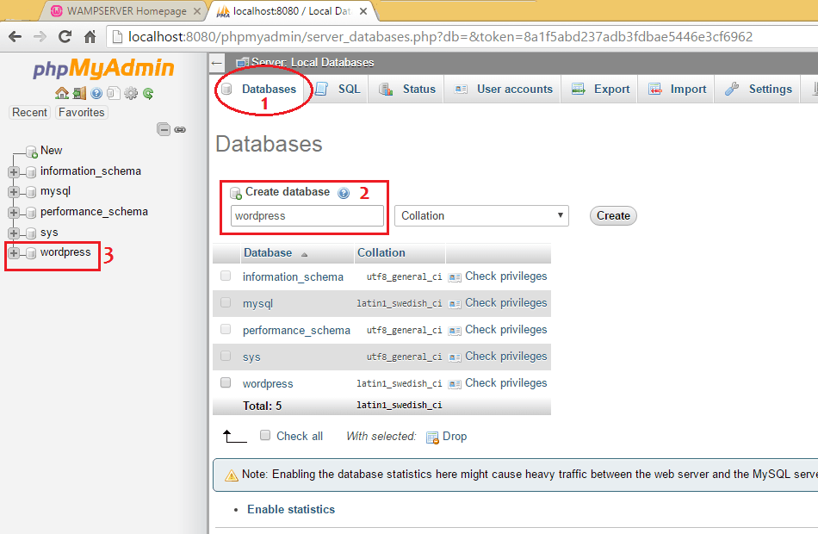Sort by the Database column header
The width and height of the screenshot is (818, 534).
(x=268, y=252)
